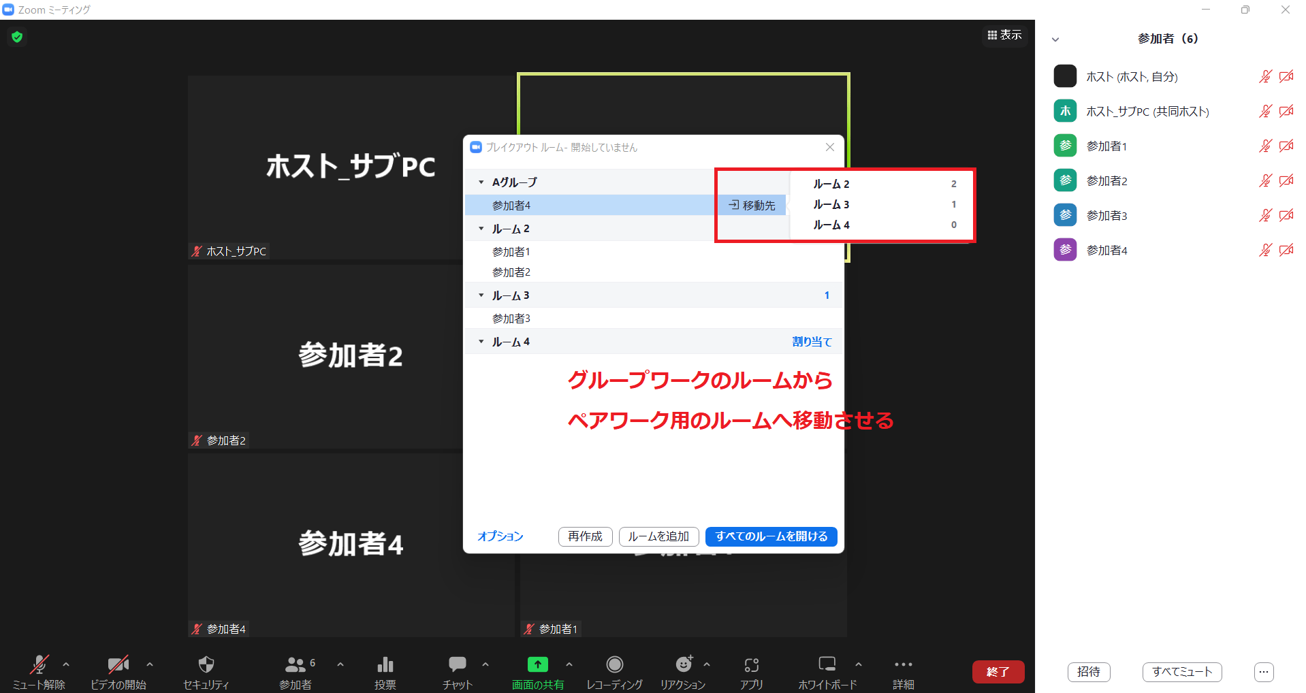The height and width of the screenshot is (693, 1306).
Task: Open the 表示 view layout dropdown
Action: click(x=1004, y=35)
